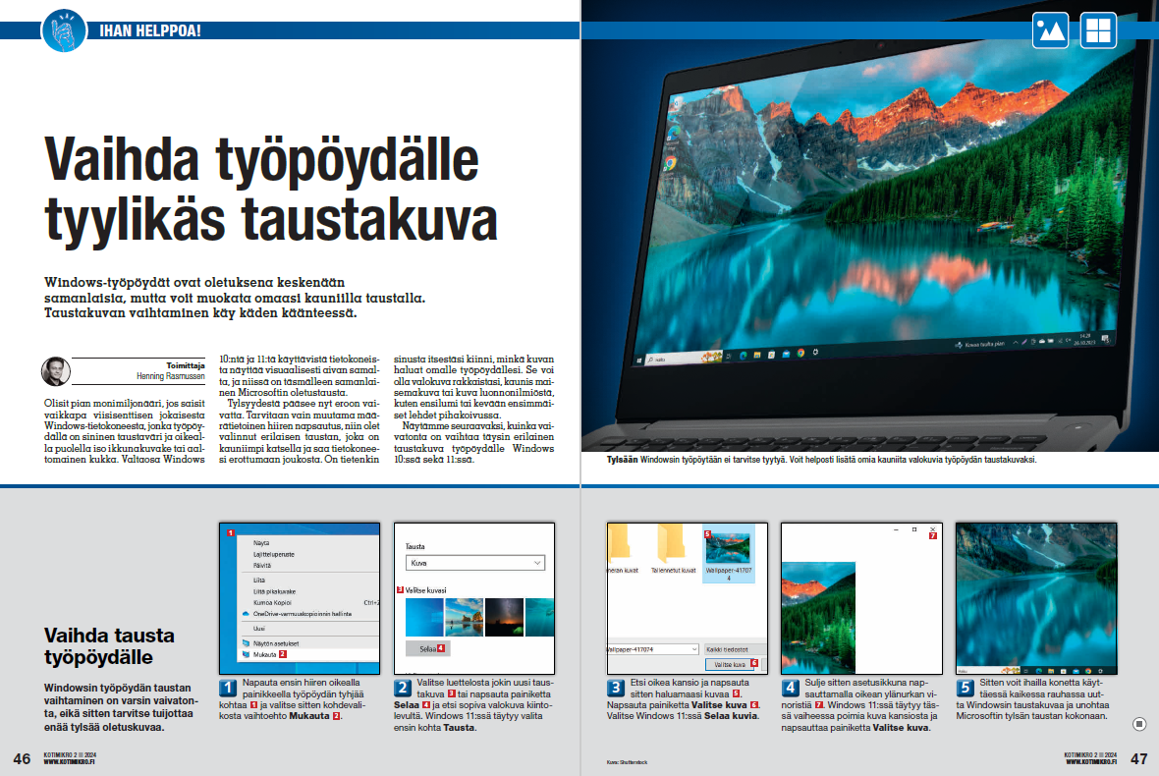Click the pointing hand icon beside IHAN HELPPOA!

tap(64, 30)
